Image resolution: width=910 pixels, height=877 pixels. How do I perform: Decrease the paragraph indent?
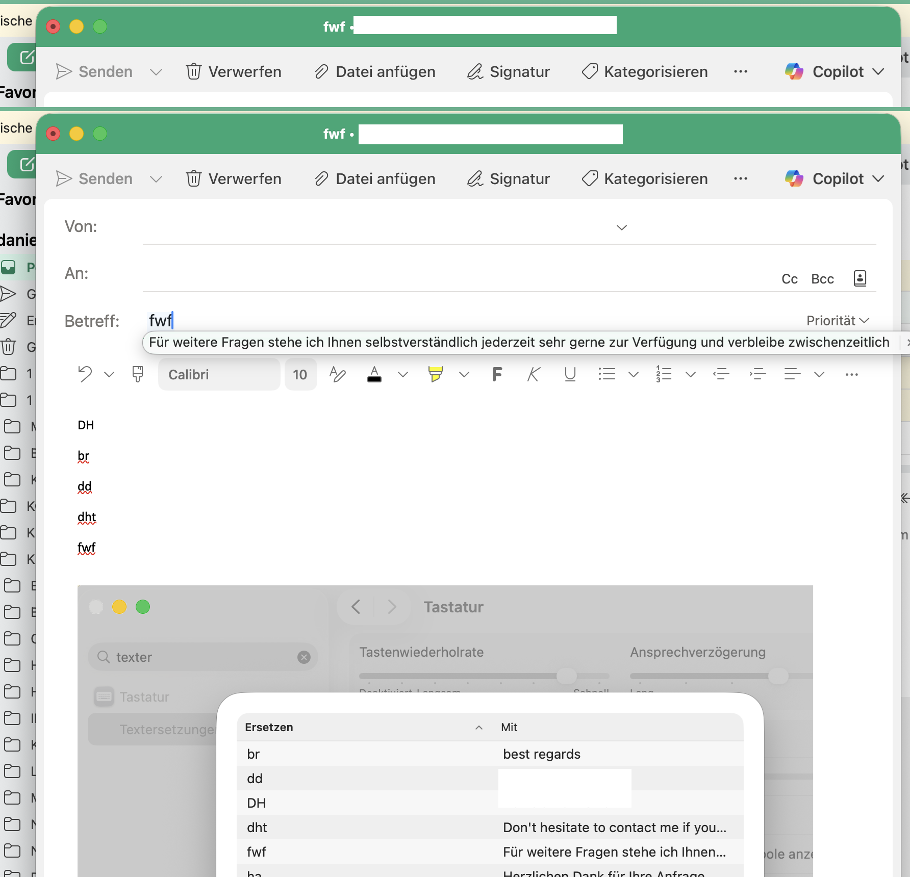pyautogui.click(x=721, y=374)
